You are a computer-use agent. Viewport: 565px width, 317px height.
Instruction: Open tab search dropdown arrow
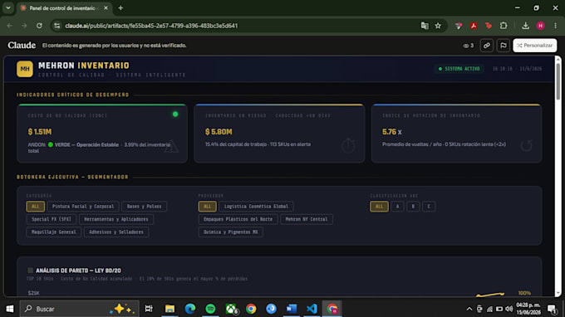(8, 7)
